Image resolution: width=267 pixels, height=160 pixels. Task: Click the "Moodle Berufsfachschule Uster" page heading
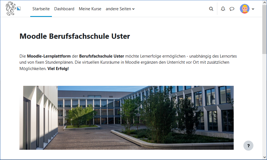tap(75, 36)
